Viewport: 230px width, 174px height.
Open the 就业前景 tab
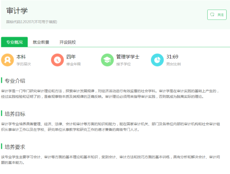click(x=41, y=42)
